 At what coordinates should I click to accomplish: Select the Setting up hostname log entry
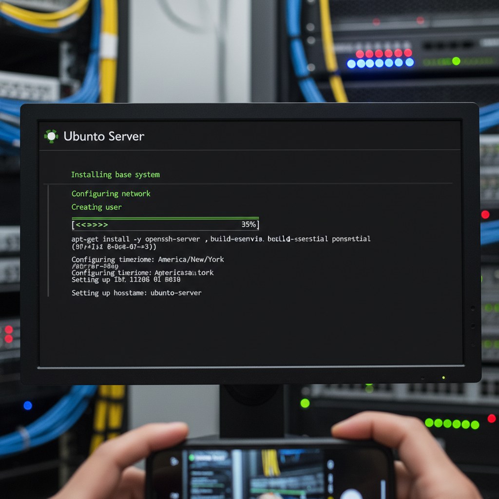click(x=136, y=293)
